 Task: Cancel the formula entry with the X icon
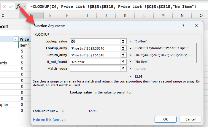coord(4,7)
